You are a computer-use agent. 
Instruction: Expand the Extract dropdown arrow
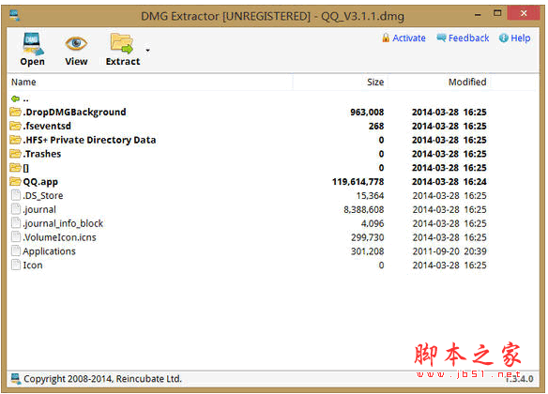(x=148, y=51)
